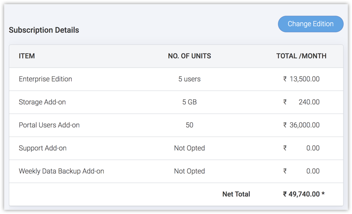Click the 5 users unit count
The height and width of the screenshot is (214, 352).
coord(189,79)
